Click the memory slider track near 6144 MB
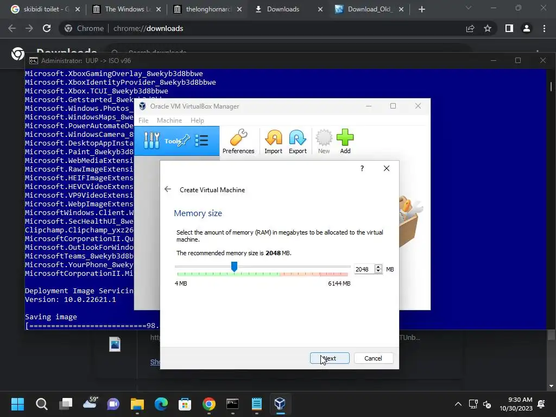Screen dimensions: 556x417 346,266
